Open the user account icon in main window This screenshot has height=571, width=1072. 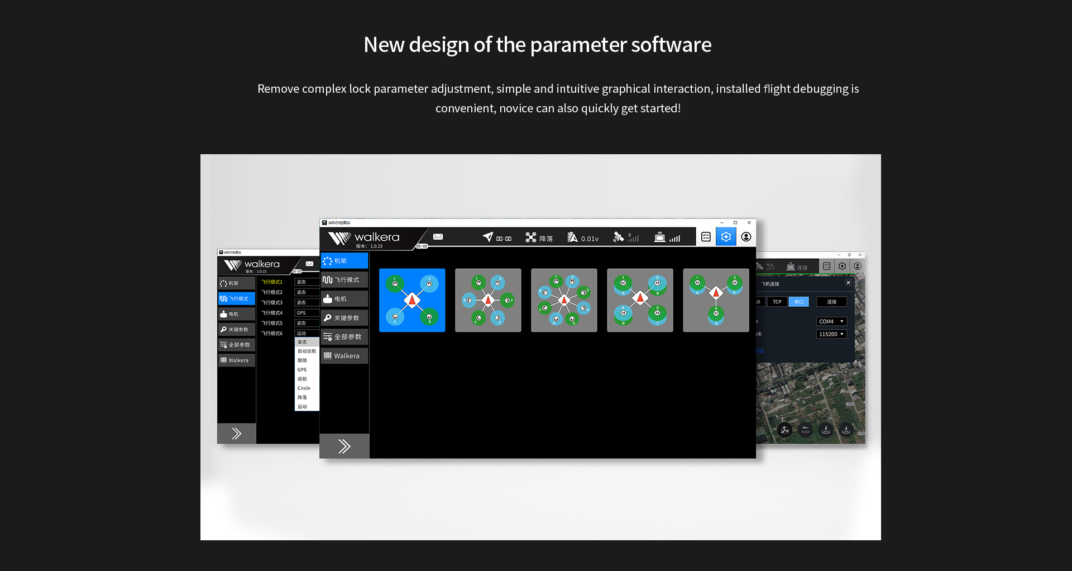tap(746, 237)
